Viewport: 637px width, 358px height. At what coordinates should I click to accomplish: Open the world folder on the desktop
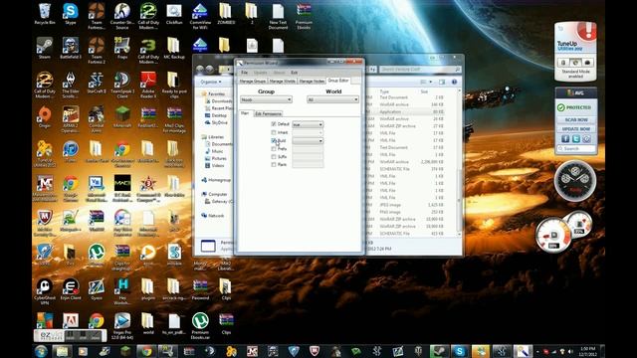[x=148, y=323]
